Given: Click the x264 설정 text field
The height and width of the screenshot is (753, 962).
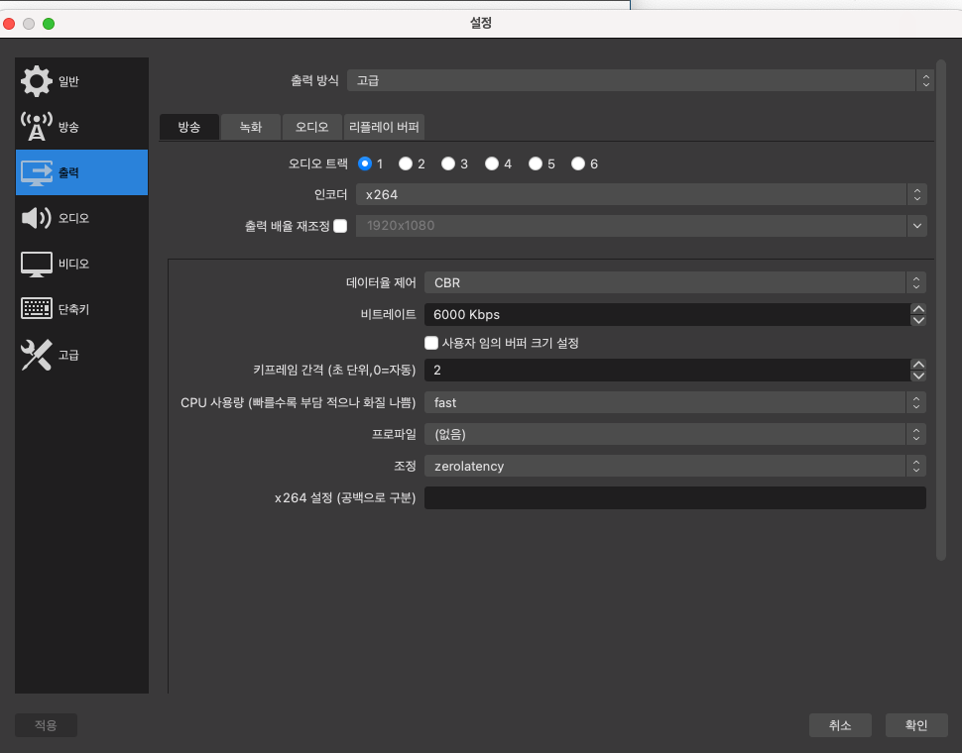Looking at the screenshot, I should (x=674, y=497).
